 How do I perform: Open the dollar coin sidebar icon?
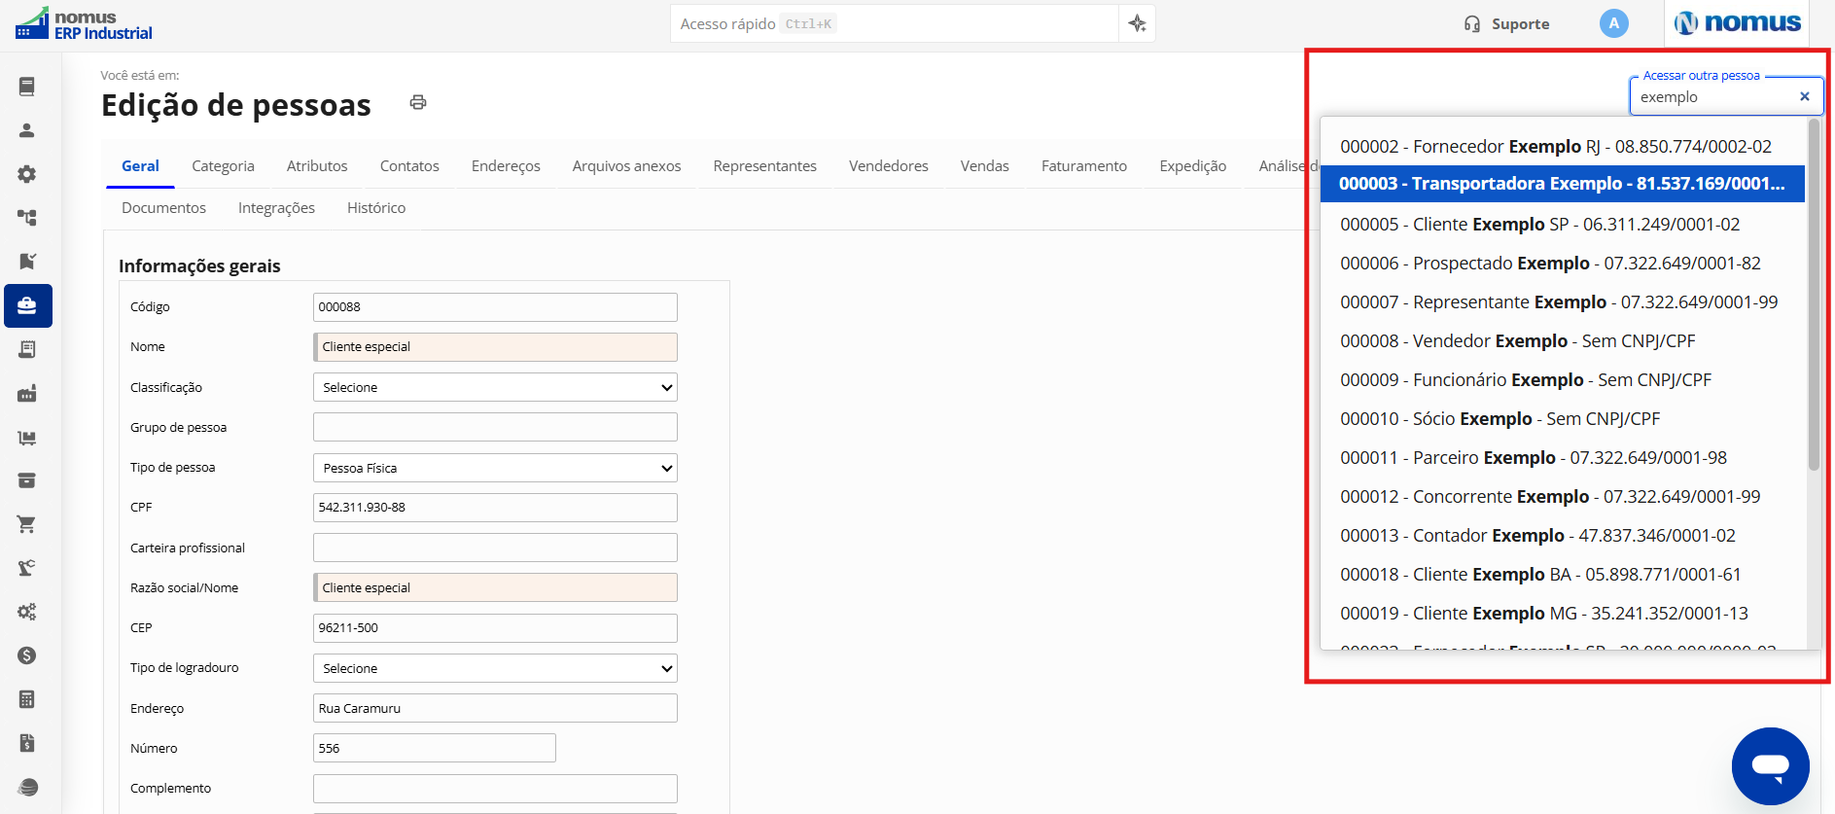coord(27,655)
